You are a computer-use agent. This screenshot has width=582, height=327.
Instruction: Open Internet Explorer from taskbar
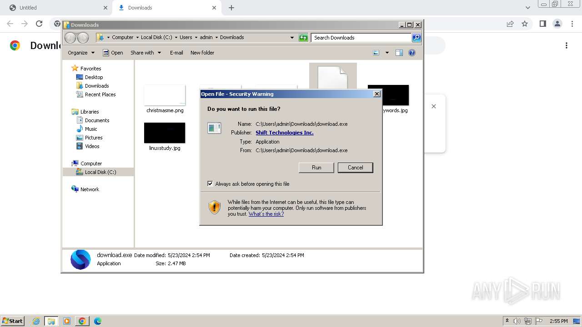(x=36, y=321)
